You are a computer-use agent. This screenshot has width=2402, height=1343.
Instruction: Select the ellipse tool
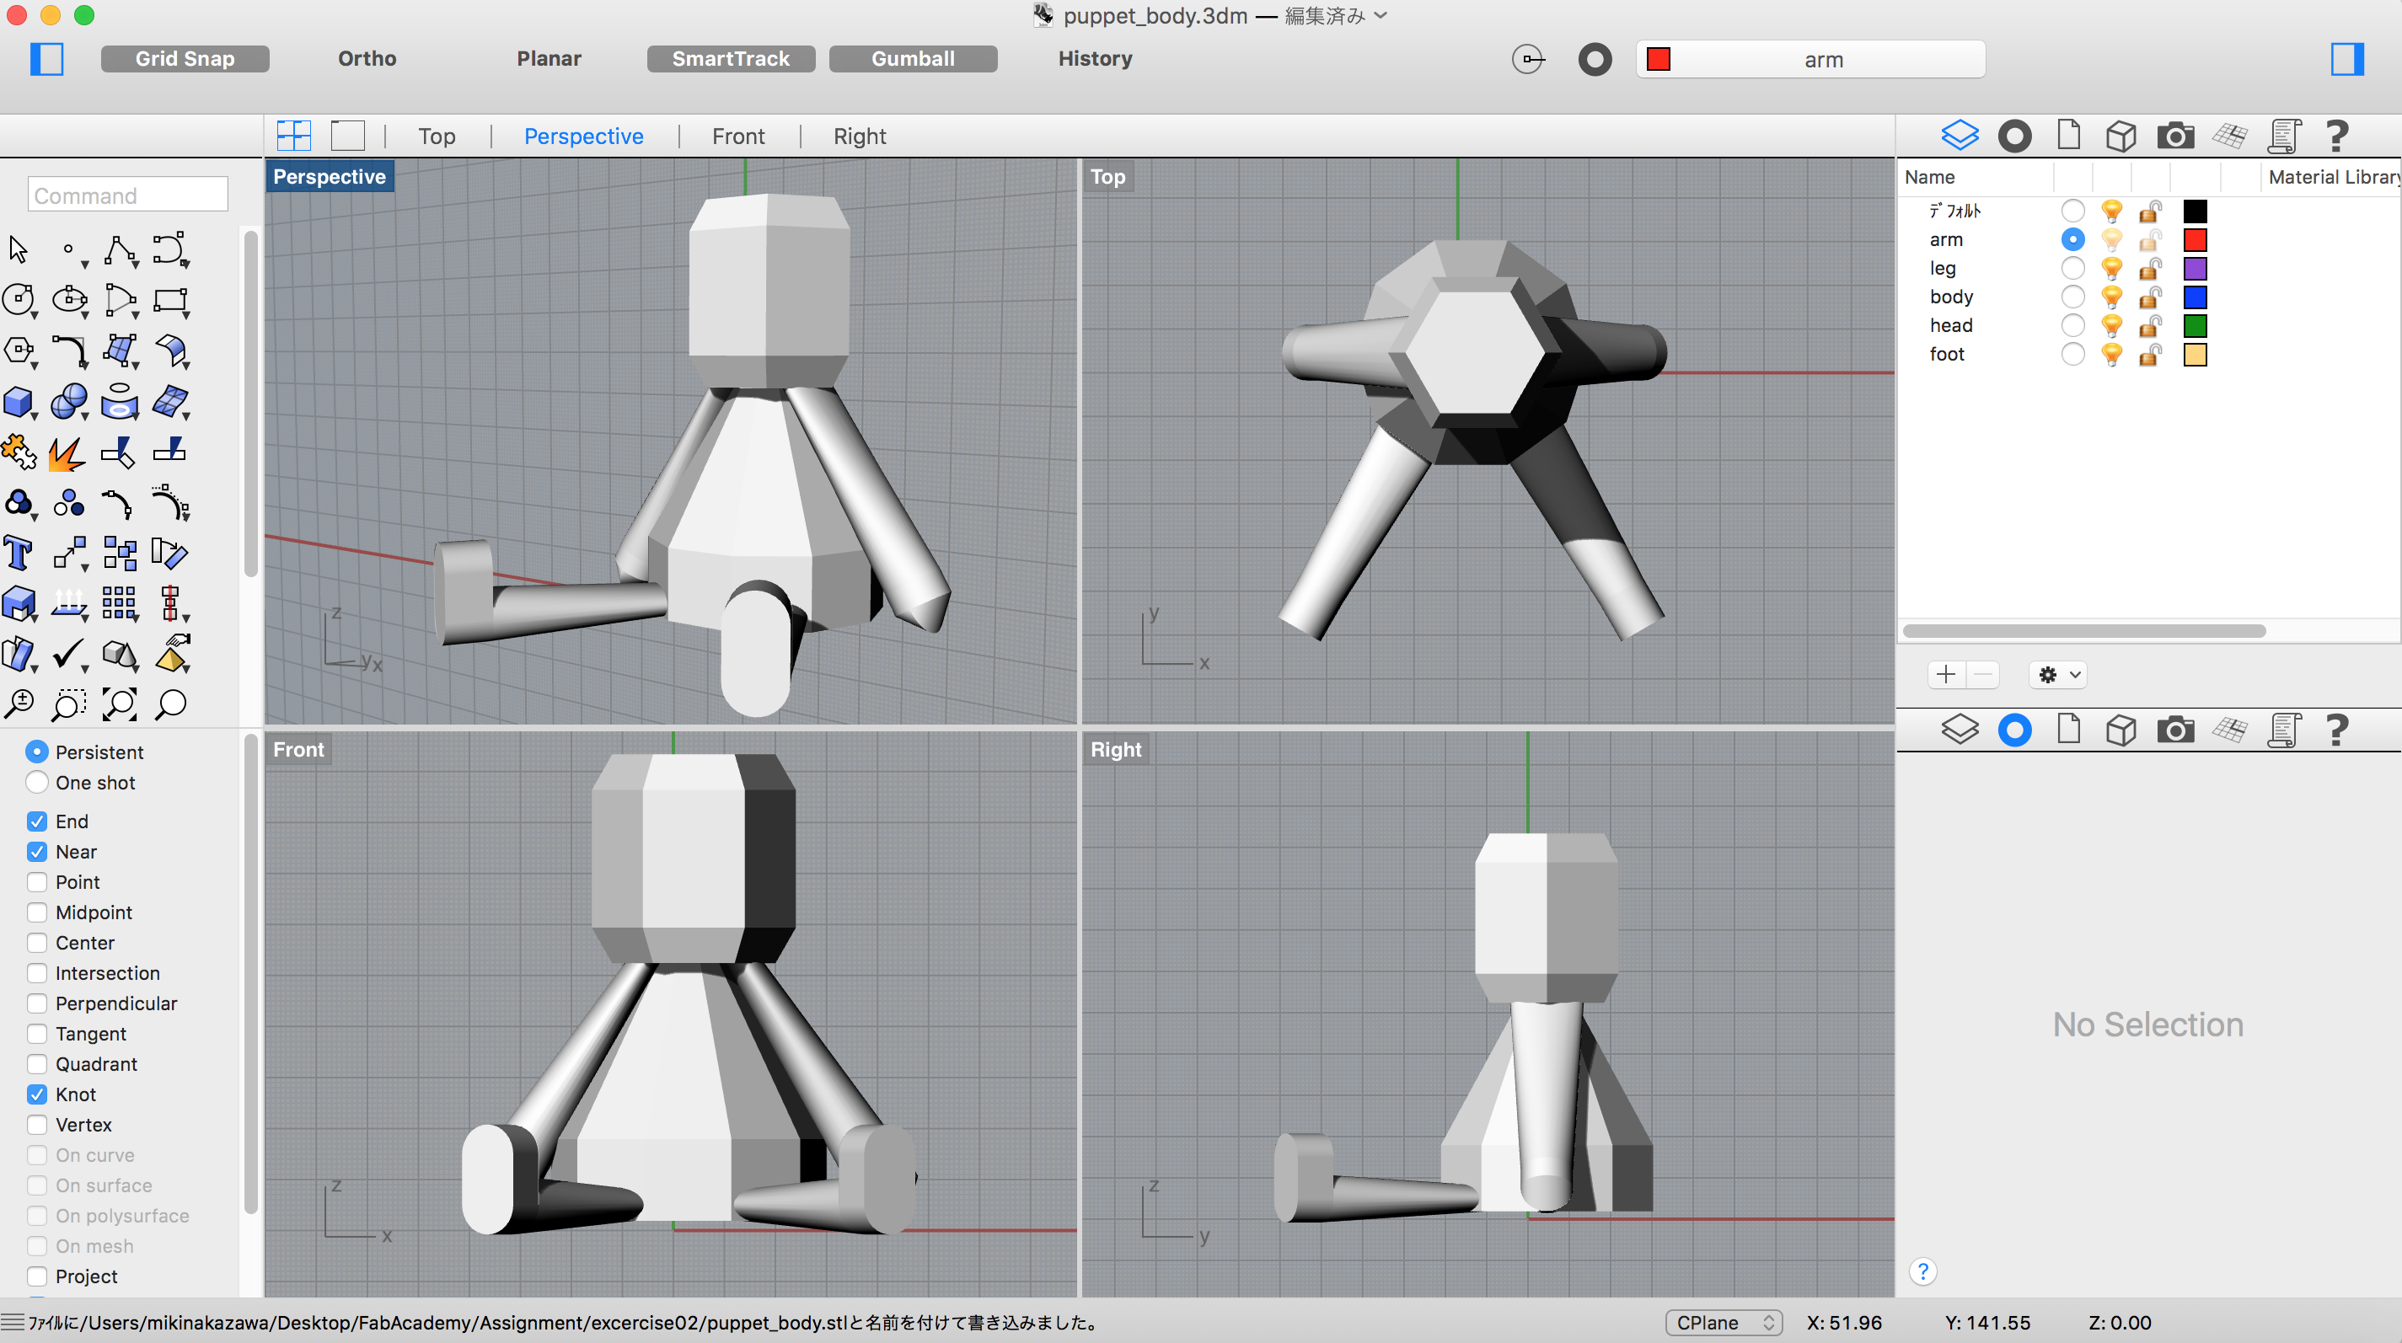[x=69, y=300]
